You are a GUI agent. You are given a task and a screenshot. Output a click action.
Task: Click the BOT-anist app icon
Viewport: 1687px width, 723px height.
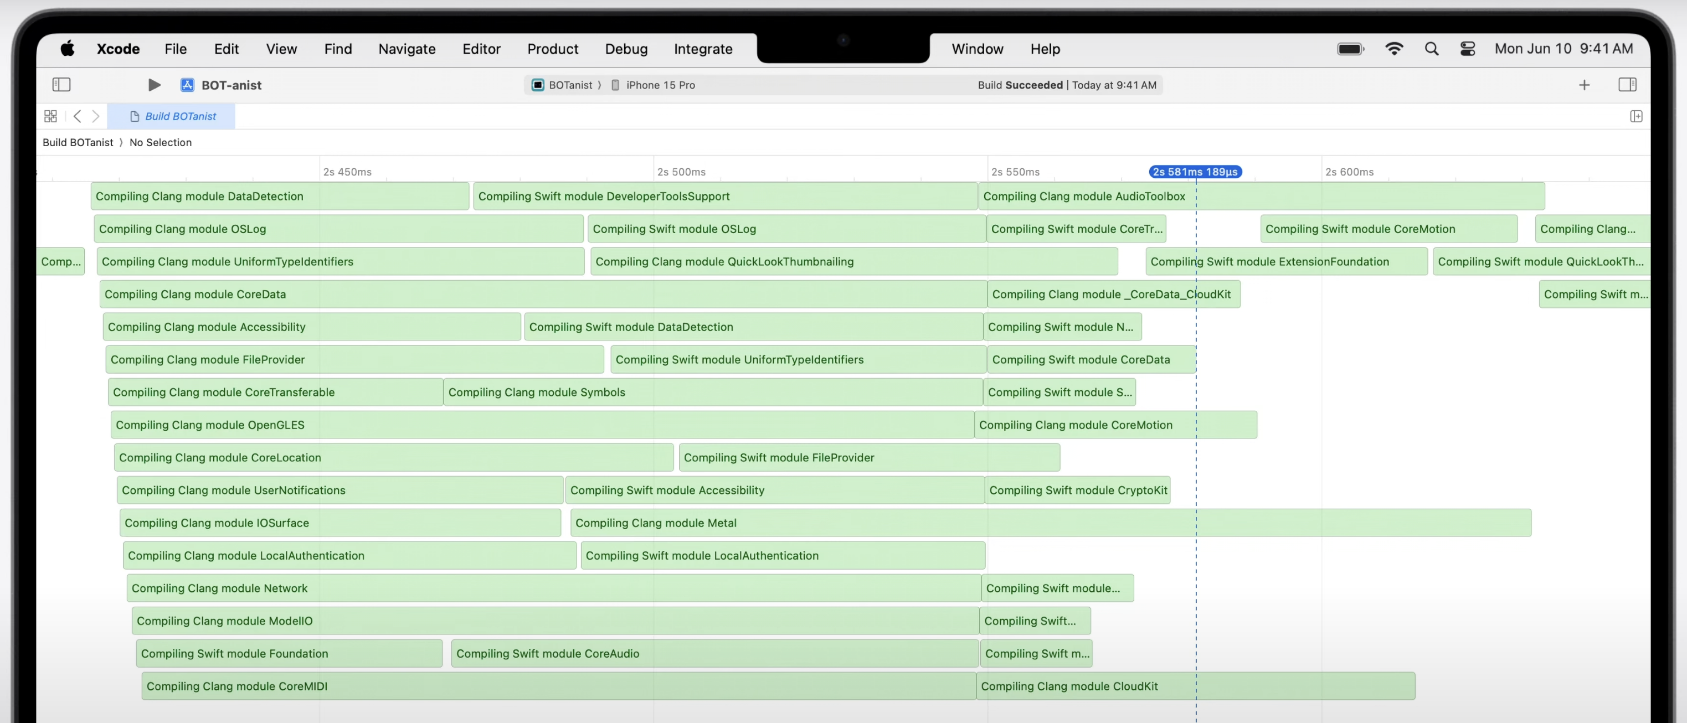pyautogui.click(x=187, y=85)
